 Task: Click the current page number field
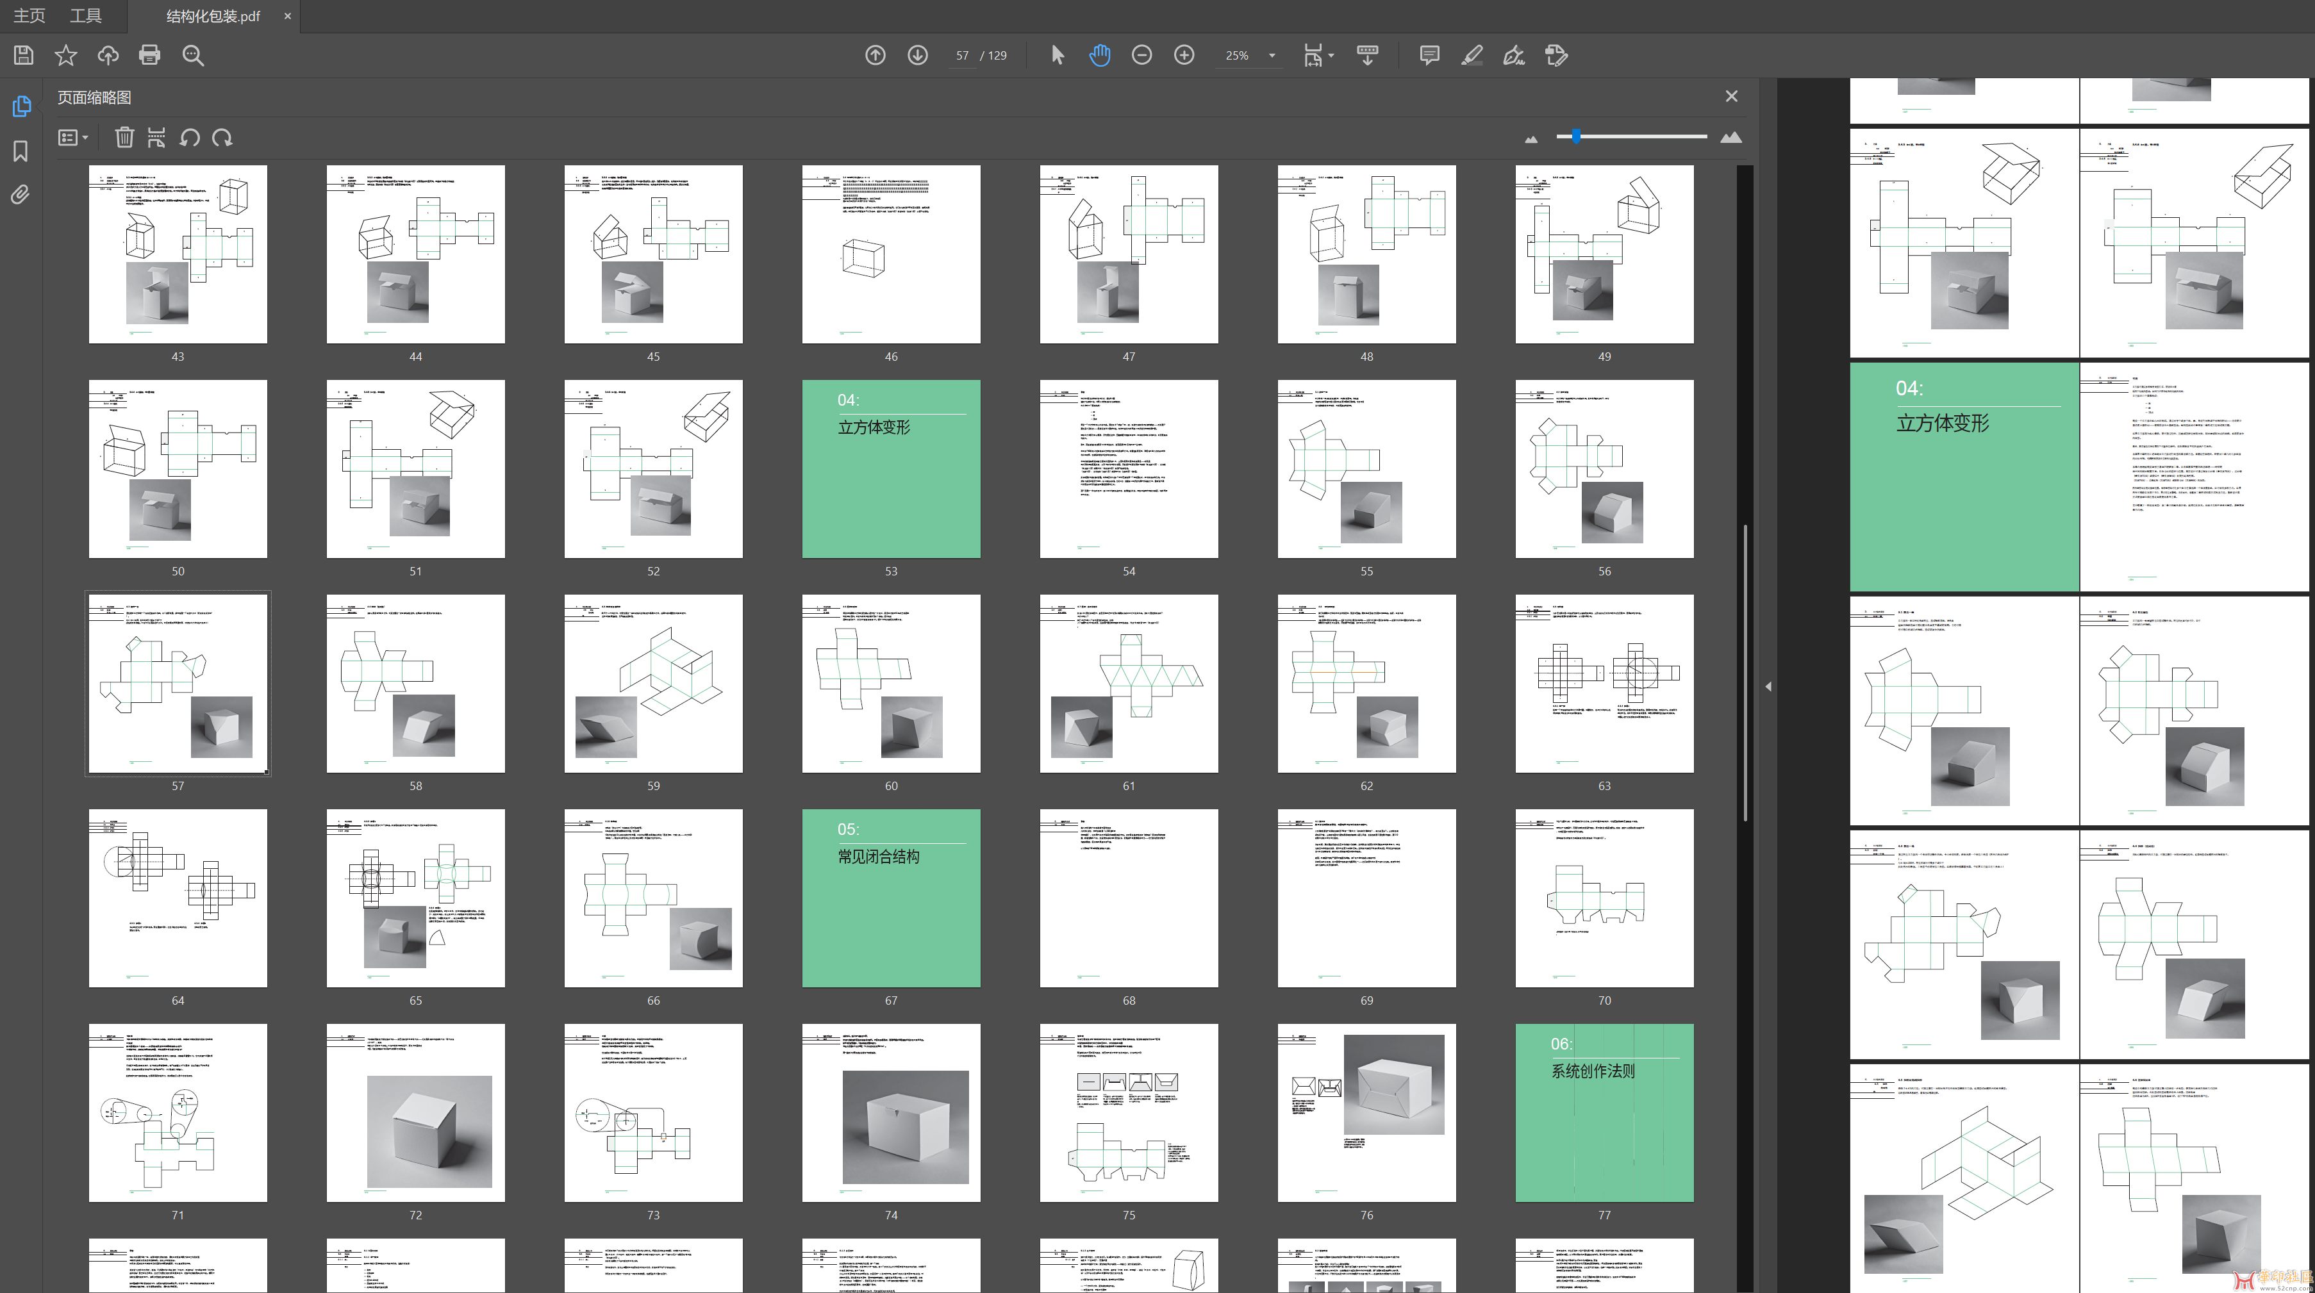[963, 56]
